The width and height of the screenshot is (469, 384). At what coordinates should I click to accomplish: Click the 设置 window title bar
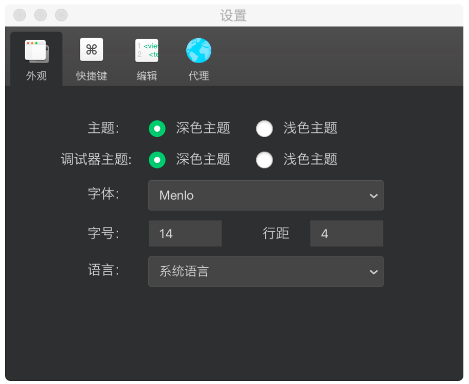point(234,15)
